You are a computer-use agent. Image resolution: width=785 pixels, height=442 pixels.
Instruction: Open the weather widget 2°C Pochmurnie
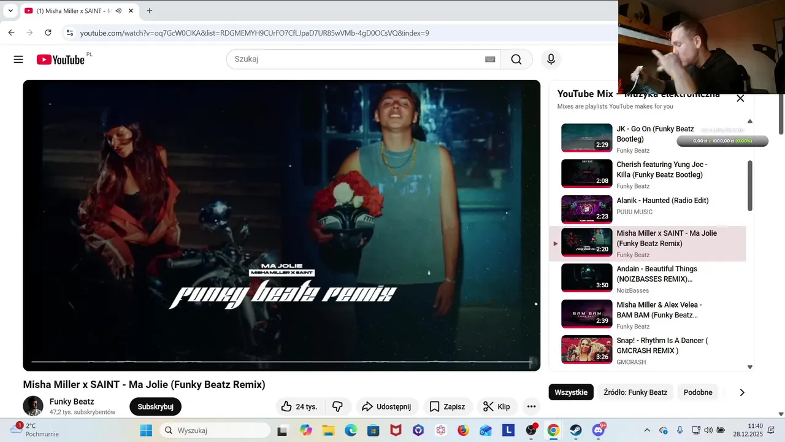click(x=35, y=430)
